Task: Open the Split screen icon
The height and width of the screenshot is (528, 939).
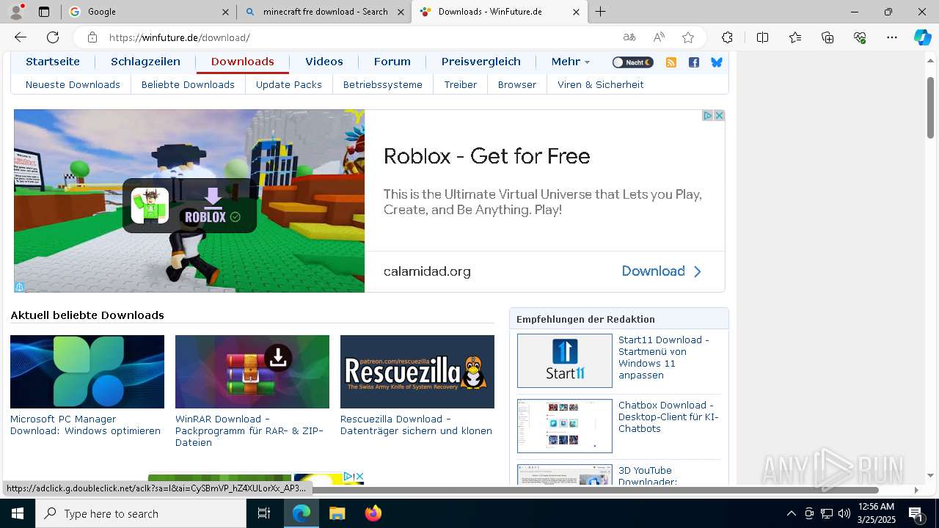Action: click(x=762, y=37)
